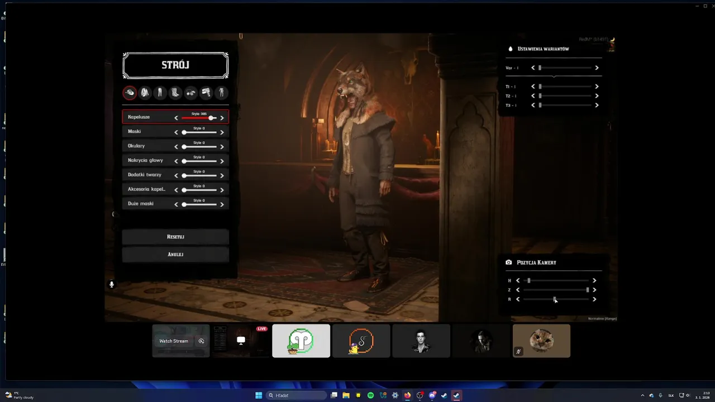
Task: Decrease Duże maski style left arrow
Action: click(x=177, y=204)
